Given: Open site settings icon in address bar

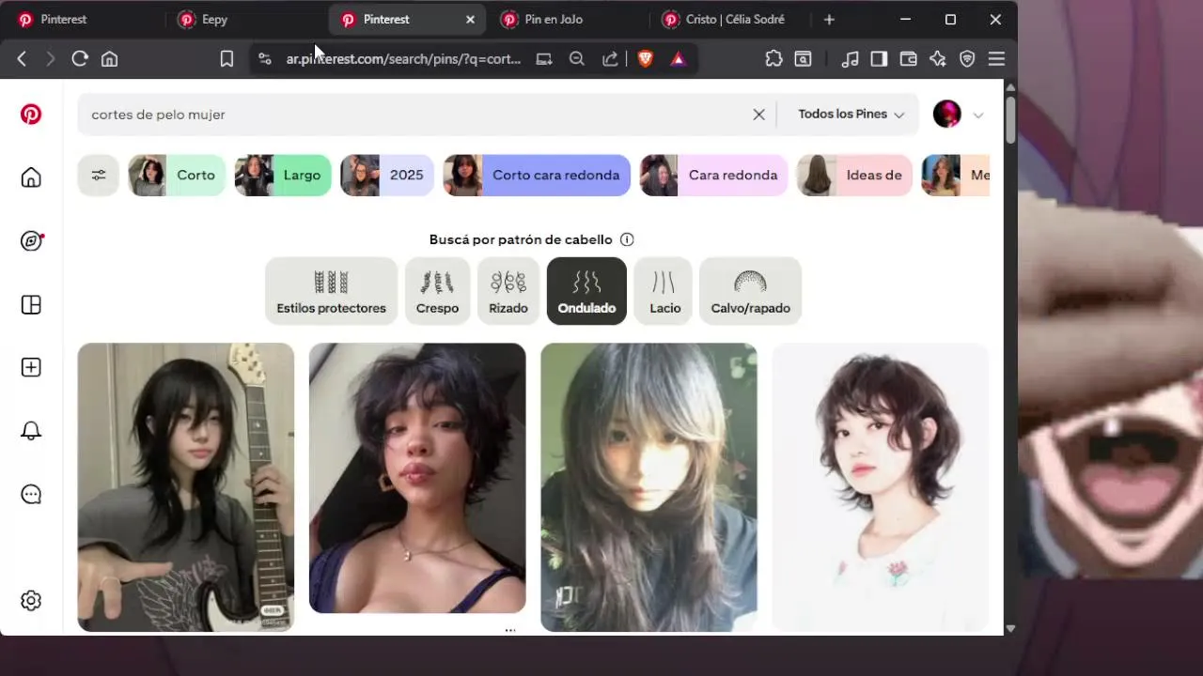Looking at the screenshot, I should [x=264, y=59].
